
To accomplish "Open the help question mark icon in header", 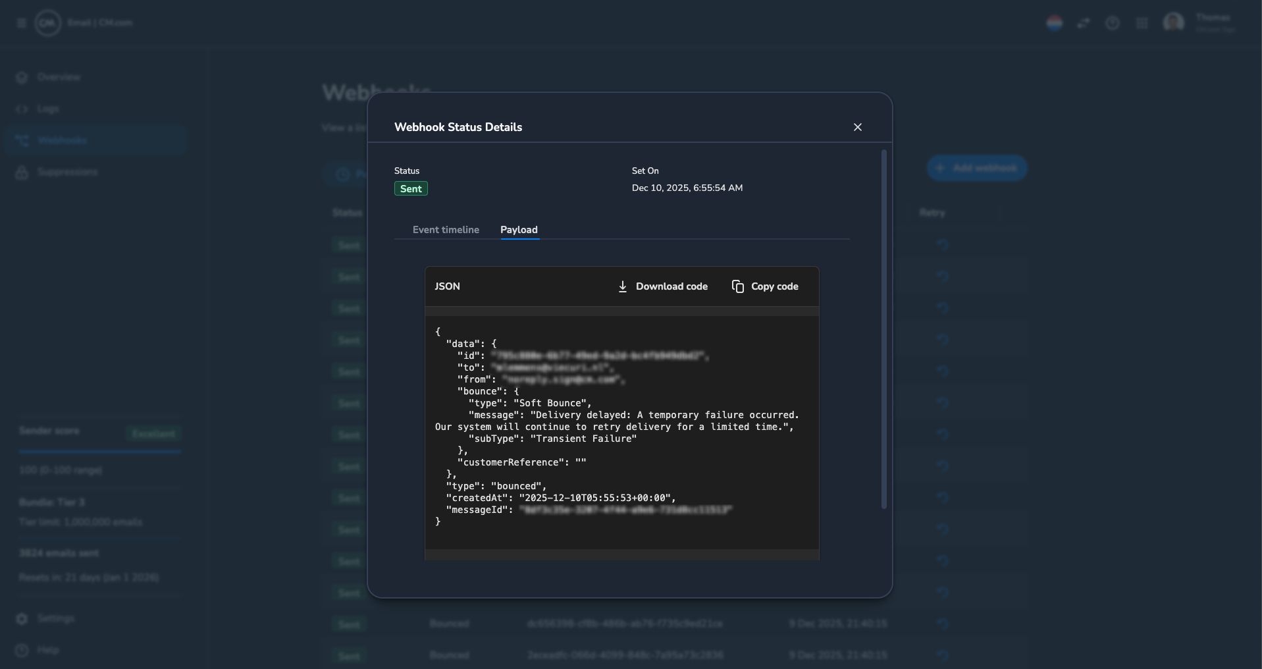I will tap(1113, 23).
